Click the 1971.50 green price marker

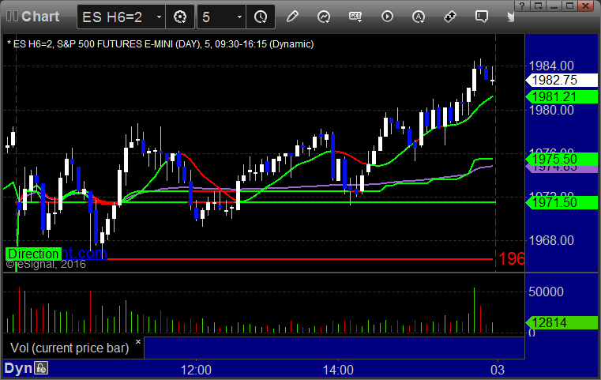[562, 202]
